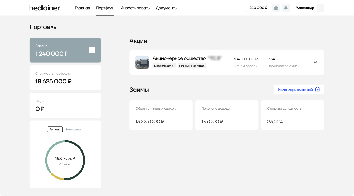Click yellow segment of donut chart

(57, 177)
